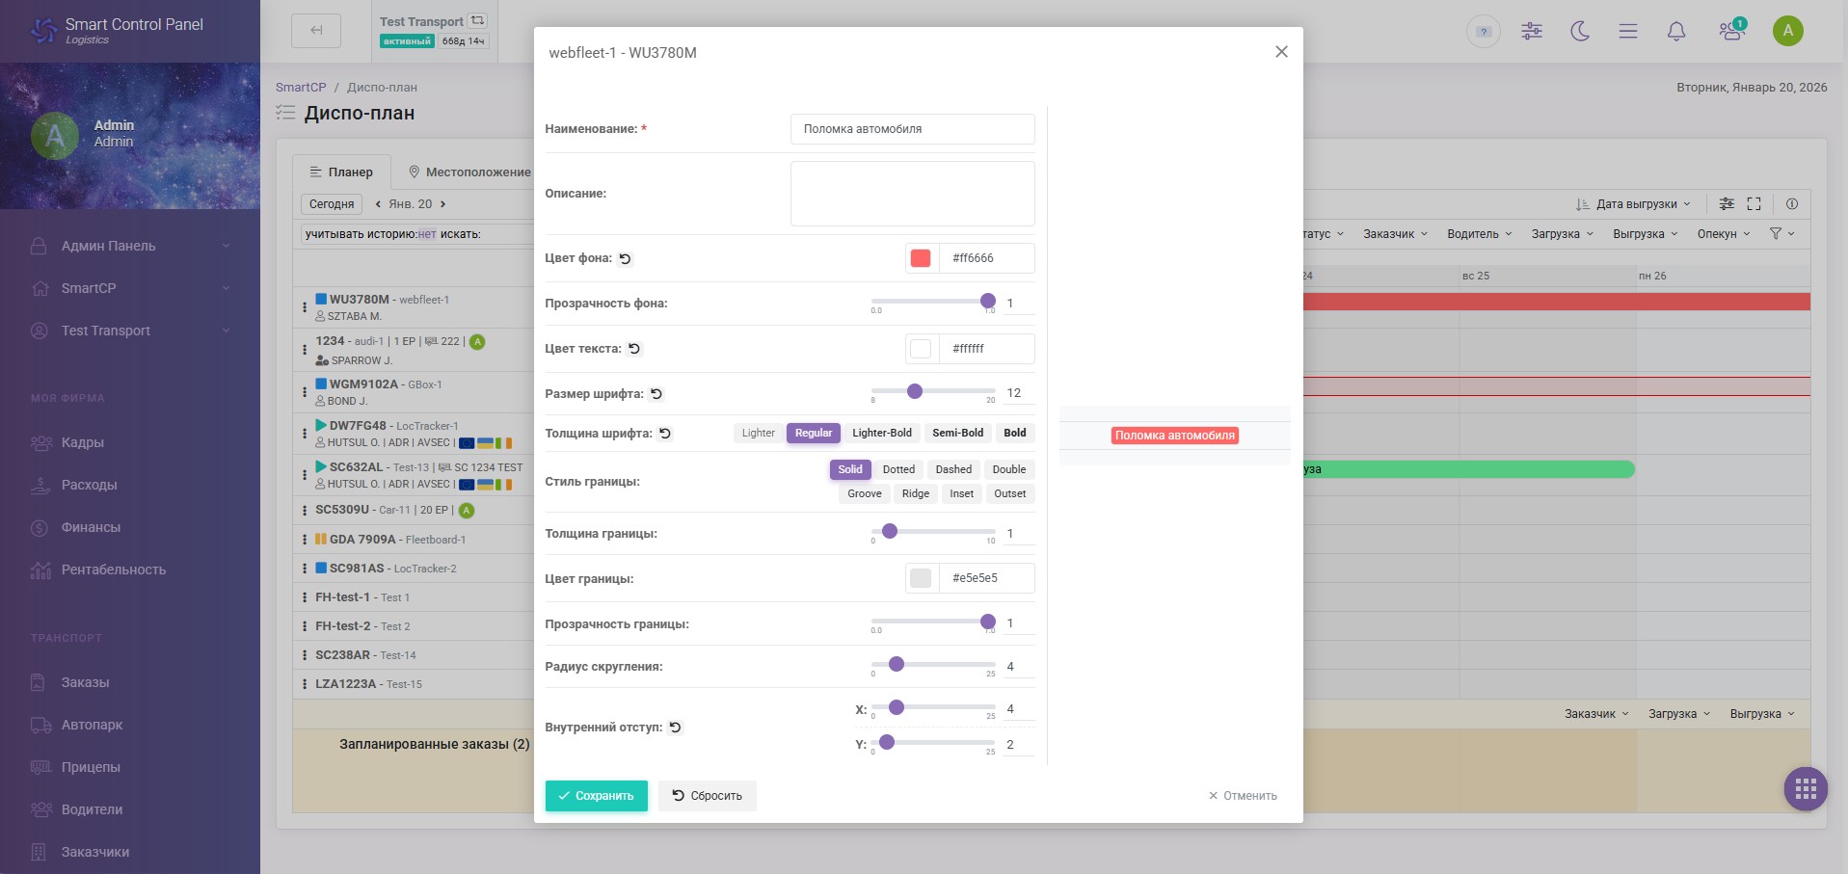This screenshot has height=874, width=1848.
Task: Open the apps grid floating button
Action: click(1806, 790)
